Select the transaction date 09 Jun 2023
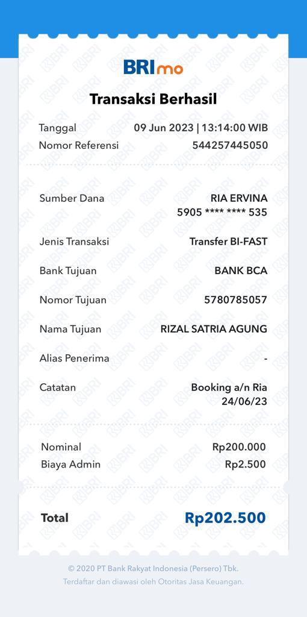The image size is (307, 617). tap(164, 128)
